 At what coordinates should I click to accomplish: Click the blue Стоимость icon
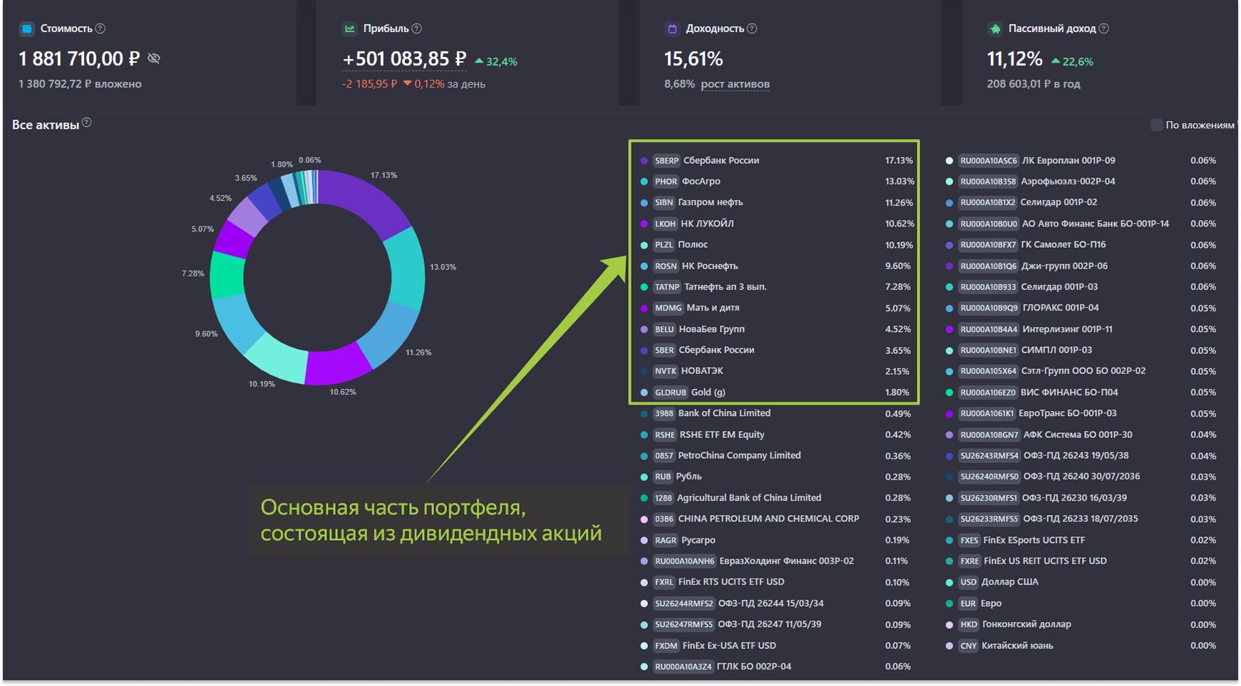pyautogui.click(x=26, y=28)
